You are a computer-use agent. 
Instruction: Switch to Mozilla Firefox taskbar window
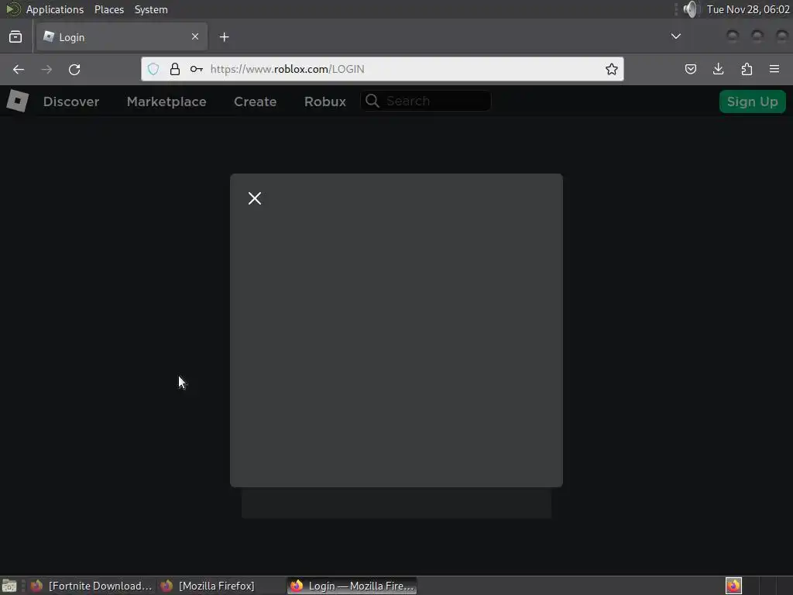pos(208,586)
